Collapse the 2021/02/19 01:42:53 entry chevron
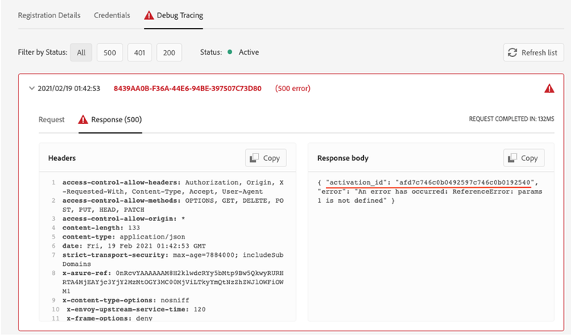 tap(31, 88)
